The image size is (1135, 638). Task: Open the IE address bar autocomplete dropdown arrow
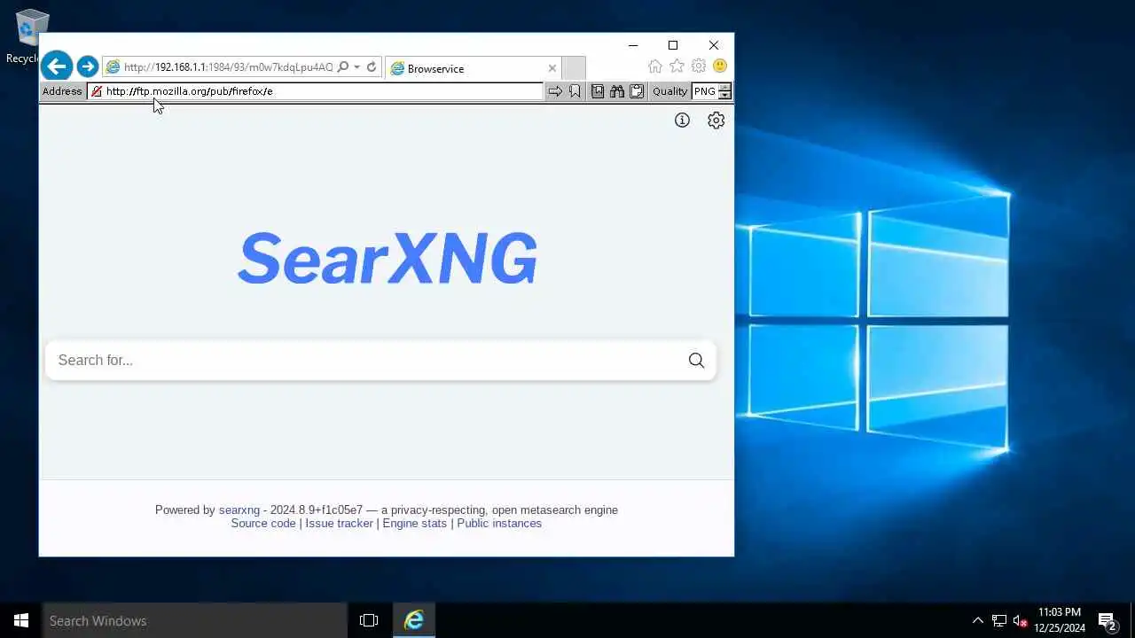(356, 67)
